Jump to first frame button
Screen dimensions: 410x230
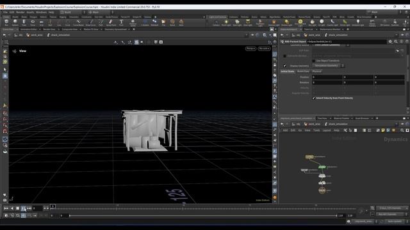click(x=6, y=208)
